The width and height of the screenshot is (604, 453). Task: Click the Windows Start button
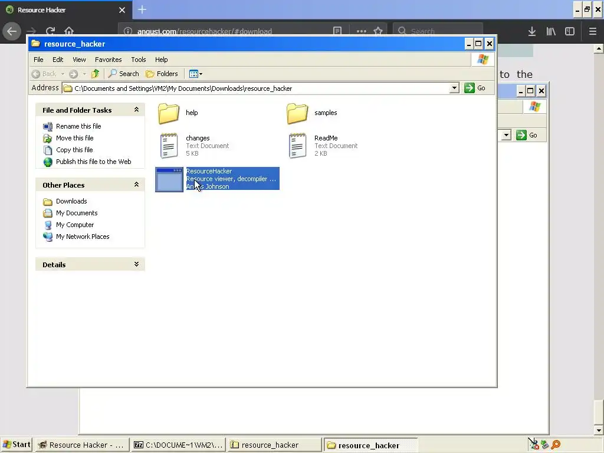[17, 445]
